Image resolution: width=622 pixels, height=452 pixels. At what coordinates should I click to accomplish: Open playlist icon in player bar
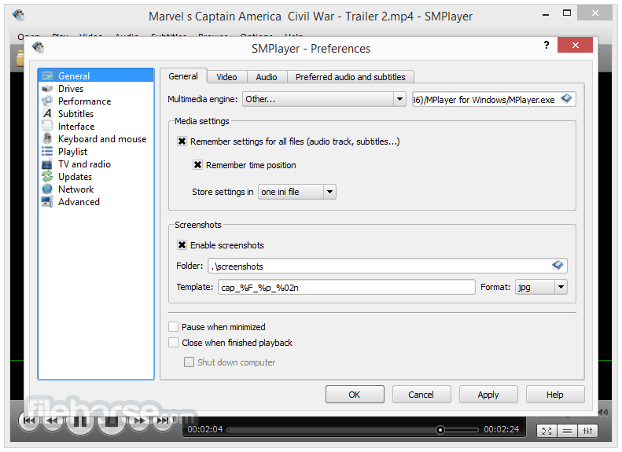pos(567,431)
